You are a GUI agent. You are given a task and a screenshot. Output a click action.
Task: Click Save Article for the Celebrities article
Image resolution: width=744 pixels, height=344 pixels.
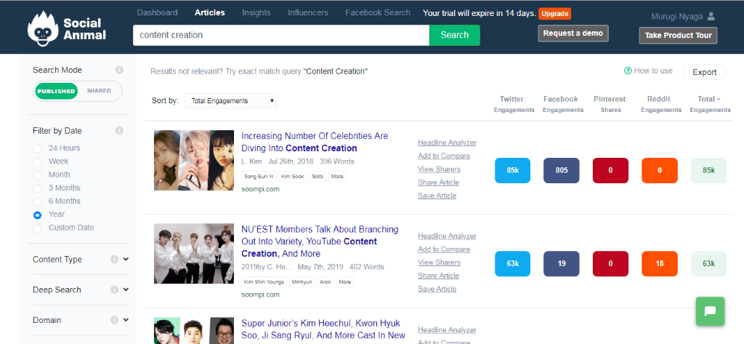pos(437,196)
